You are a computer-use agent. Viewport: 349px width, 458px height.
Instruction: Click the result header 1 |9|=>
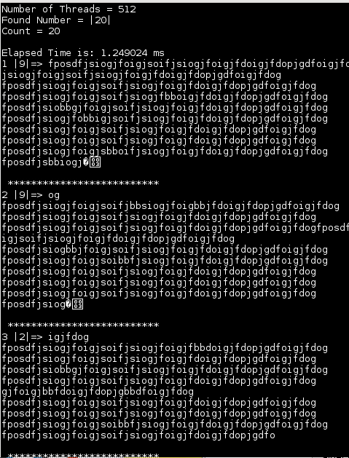click(22, 63)
